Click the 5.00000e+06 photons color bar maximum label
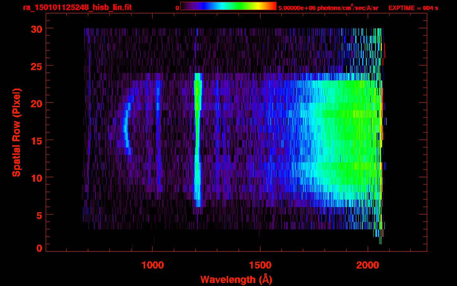Viewport: 457px width, 286px height. pyautogui.click(x=328, y=8)
